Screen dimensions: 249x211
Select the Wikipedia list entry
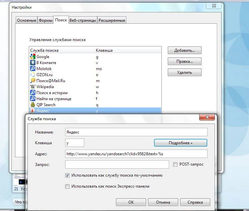pos(95,87)
